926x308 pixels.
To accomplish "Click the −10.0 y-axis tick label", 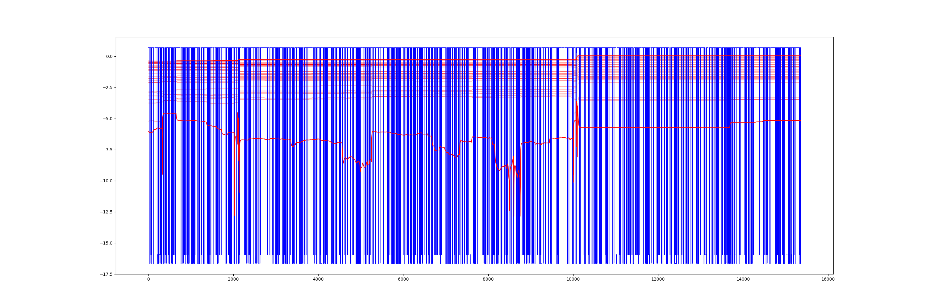I will (106, 181).
